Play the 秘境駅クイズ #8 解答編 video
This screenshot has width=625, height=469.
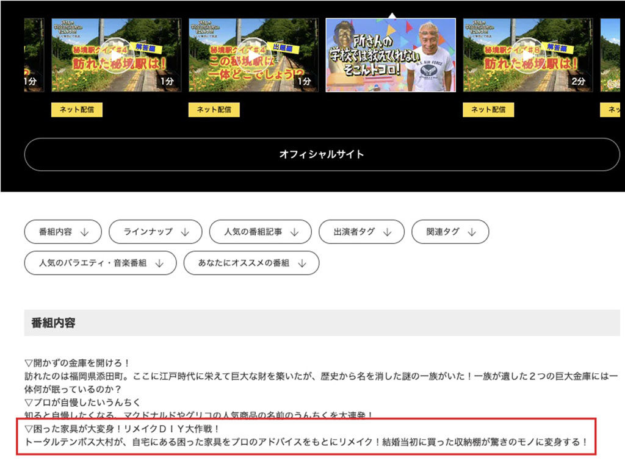coord(527,55)
